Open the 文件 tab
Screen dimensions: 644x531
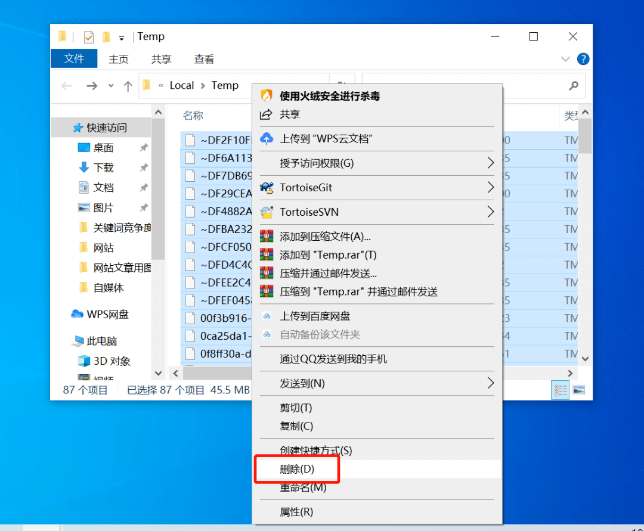click(74, 58)
